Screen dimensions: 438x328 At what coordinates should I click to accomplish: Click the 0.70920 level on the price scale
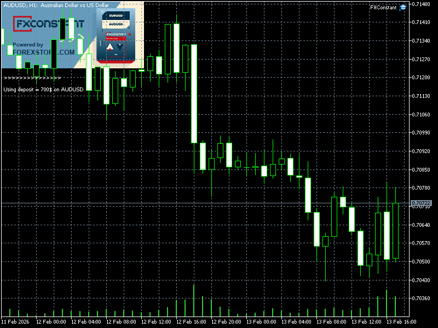(x=421, y=151)
